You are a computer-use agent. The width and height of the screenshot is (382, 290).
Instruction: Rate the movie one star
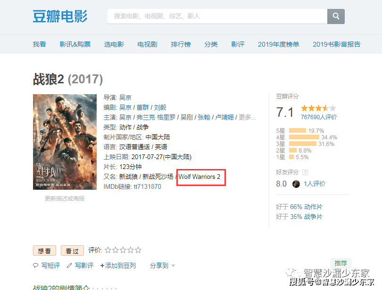pyautogui.click(x=108, y=250)
